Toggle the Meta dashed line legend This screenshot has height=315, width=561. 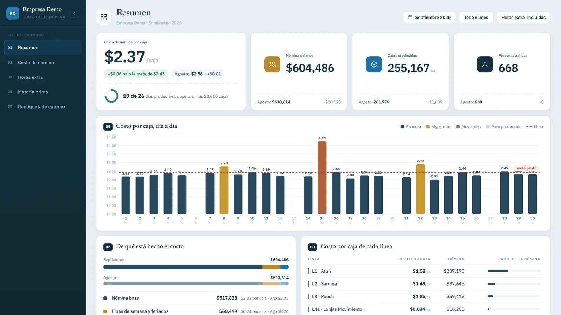click(535, 127)
